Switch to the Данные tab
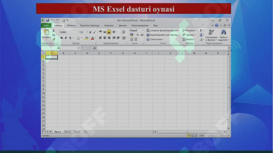 pyautogui.click(x=122, y=25)
